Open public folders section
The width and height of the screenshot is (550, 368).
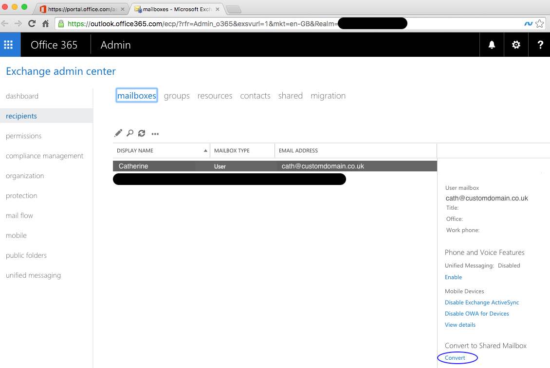[26, 255]
